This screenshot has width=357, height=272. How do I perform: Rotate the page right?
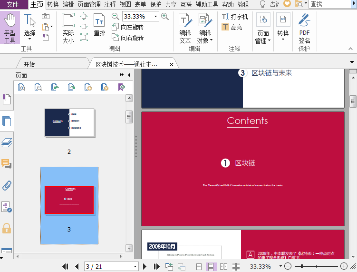127,38
